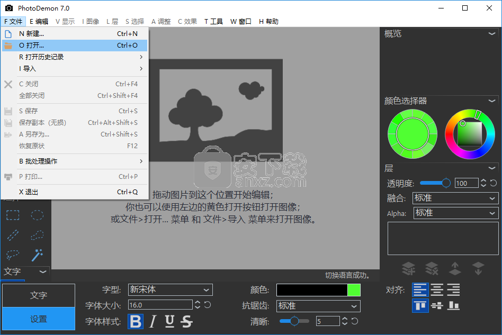Image resolution: width=502 pixels, height=335 pixels.
Task: Choose 退出 to quit the program
Action: pyautogui.click(x=75, y=192)
